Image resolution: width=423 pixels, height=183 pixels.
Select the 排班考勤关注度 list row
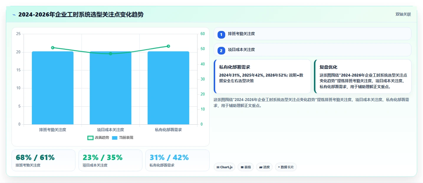312,34
